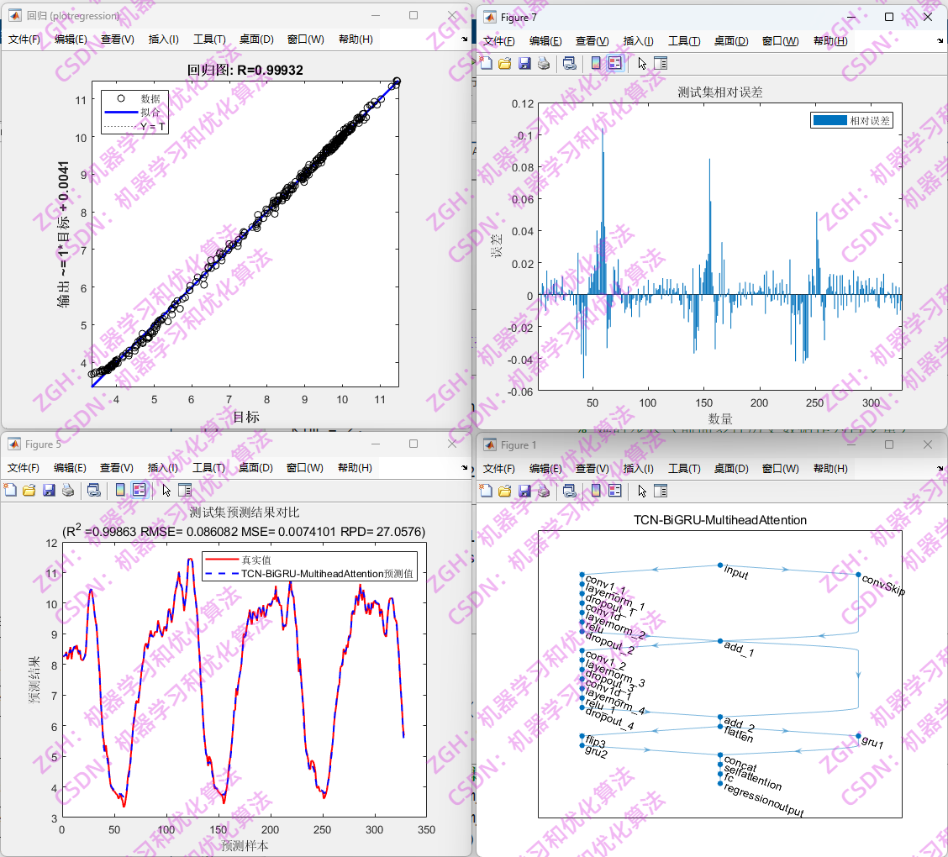Click regression title 回归图: R=0.99932

coord(245,70)
